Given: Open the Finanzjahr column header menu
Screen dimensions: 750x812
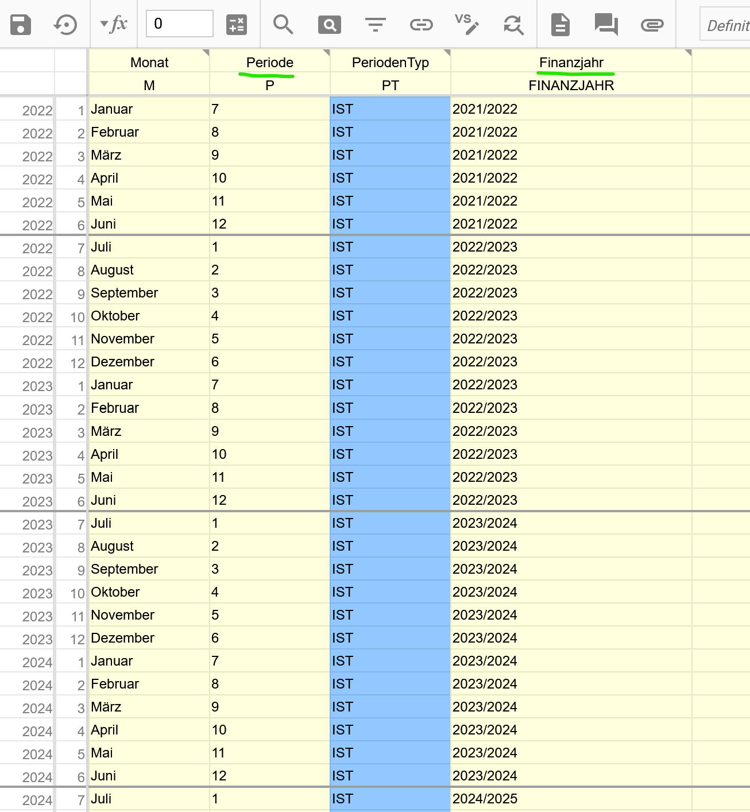Looking at the screenshot, I should 687,53.
